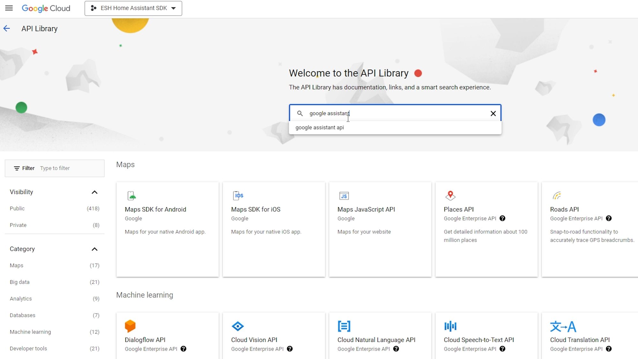Click the API Library page title link

(x=40, y=28)
